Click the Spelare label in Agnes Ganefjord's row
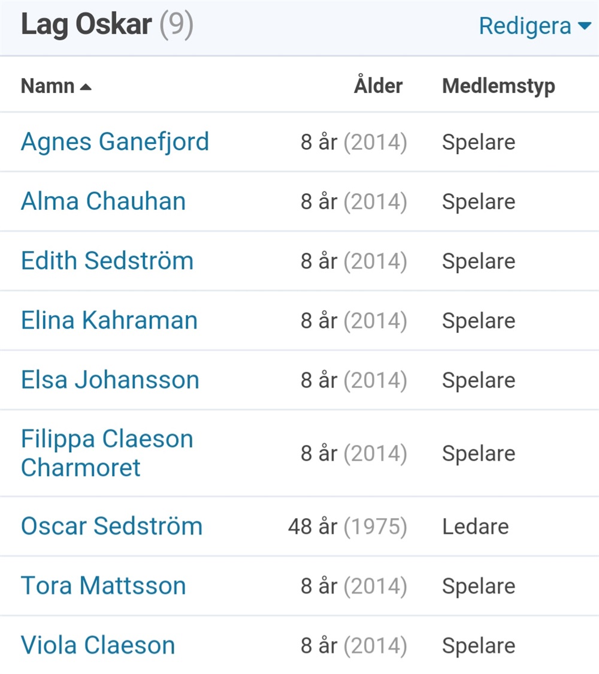This screenshot has height=674, width=599. click(x=479, y=142)
